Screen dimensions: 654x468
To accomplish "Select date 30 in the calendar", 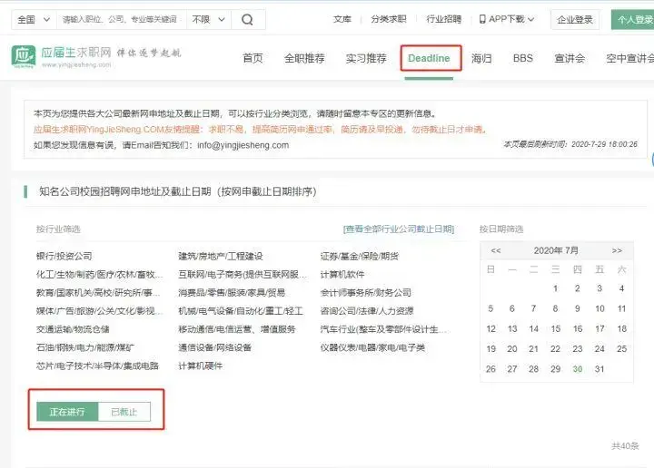I will (578, 369).
